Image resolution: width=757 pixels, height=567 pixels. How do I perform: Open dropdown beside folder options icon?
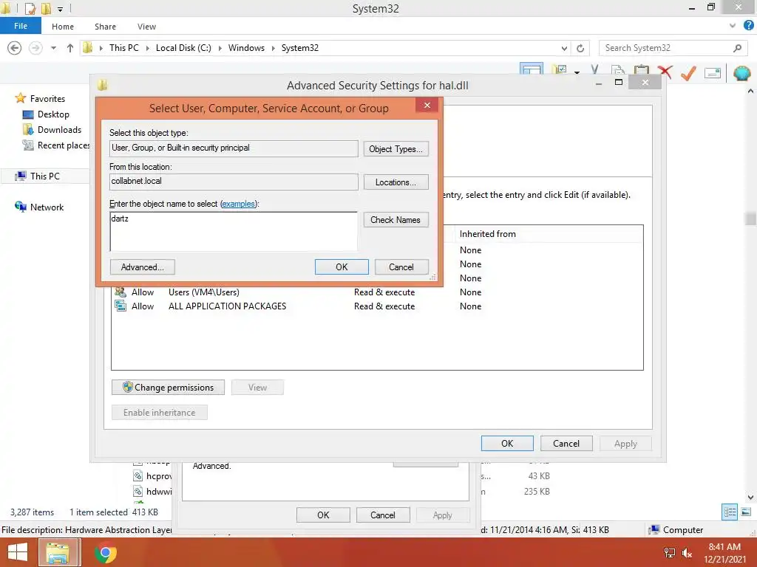577,72
